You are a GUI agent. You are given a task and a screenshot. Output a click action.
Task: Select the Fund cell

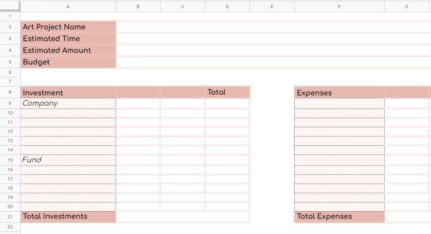pos(68,160)
